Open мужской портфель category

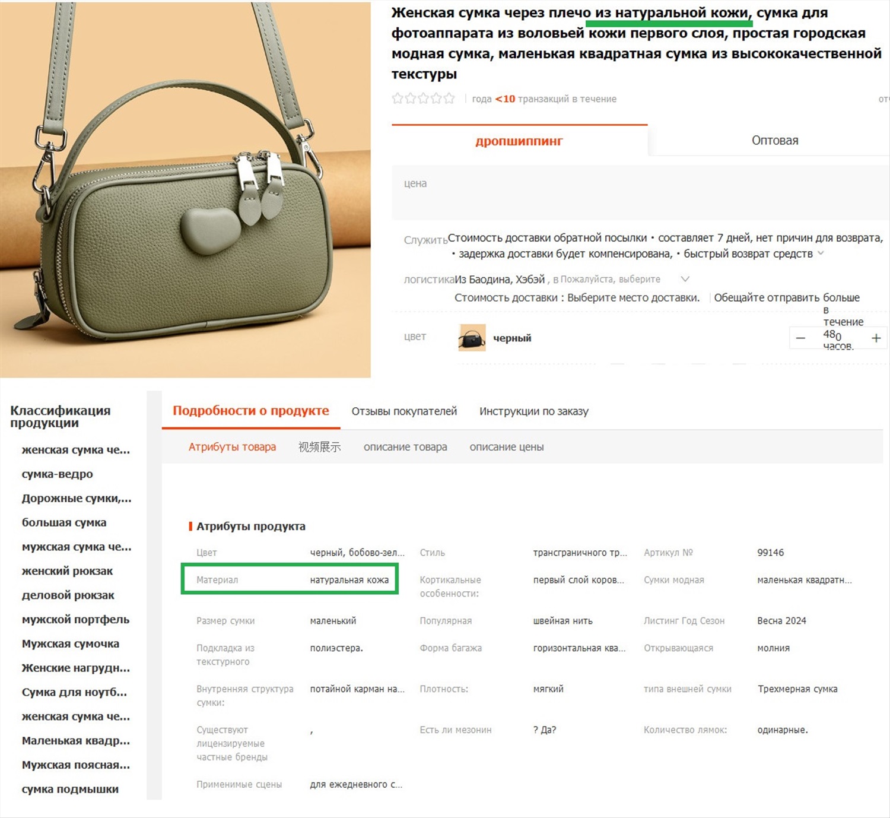[x=75, y=619]
